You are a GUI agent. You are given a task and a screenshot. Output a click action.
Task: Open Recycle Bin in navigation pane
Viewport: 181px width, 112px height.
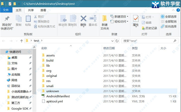pyautogui.click(x=16, y=86)
